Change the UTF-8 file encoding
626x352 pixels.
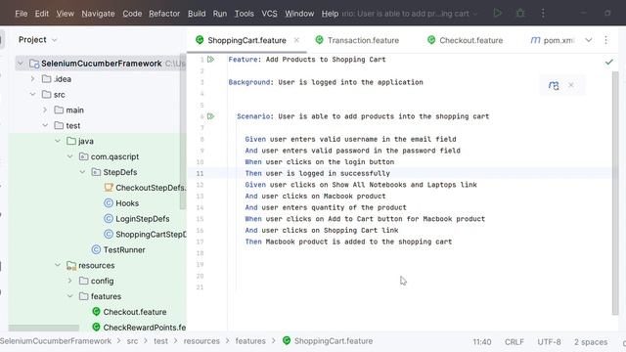click(549, 342)
